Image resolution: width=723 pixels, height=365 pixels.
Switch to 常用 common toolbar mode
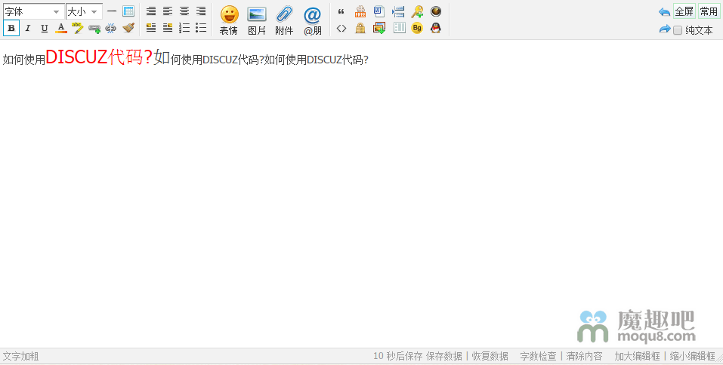(x=709, y=11)
